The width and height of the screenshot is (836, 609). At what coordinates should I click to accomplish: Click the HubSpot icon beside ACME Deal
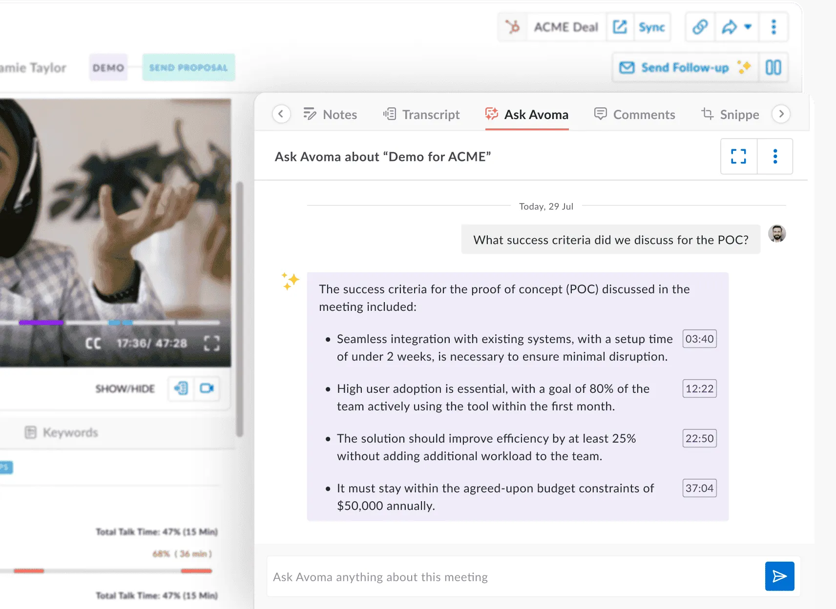[x=513, y=27]
